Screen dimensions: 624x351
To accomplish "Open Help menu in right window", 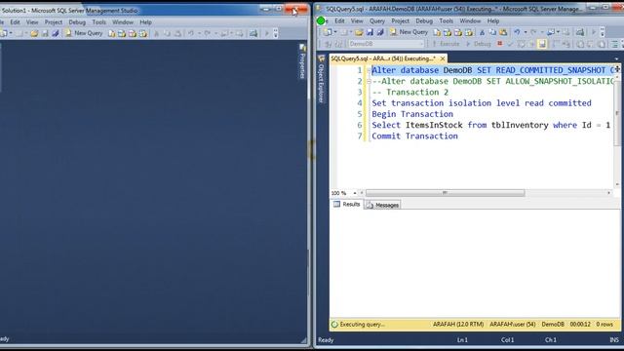I will click(x=493, y=21).
